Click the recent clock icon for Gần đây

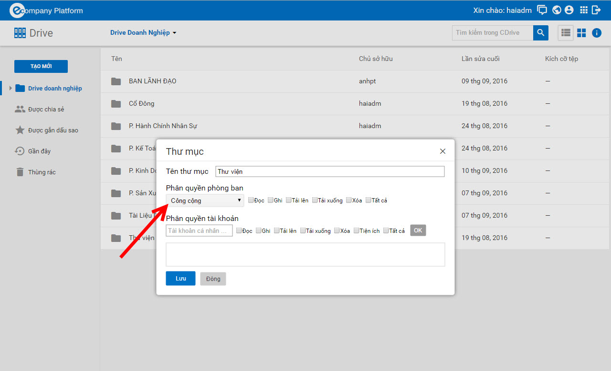20,151
